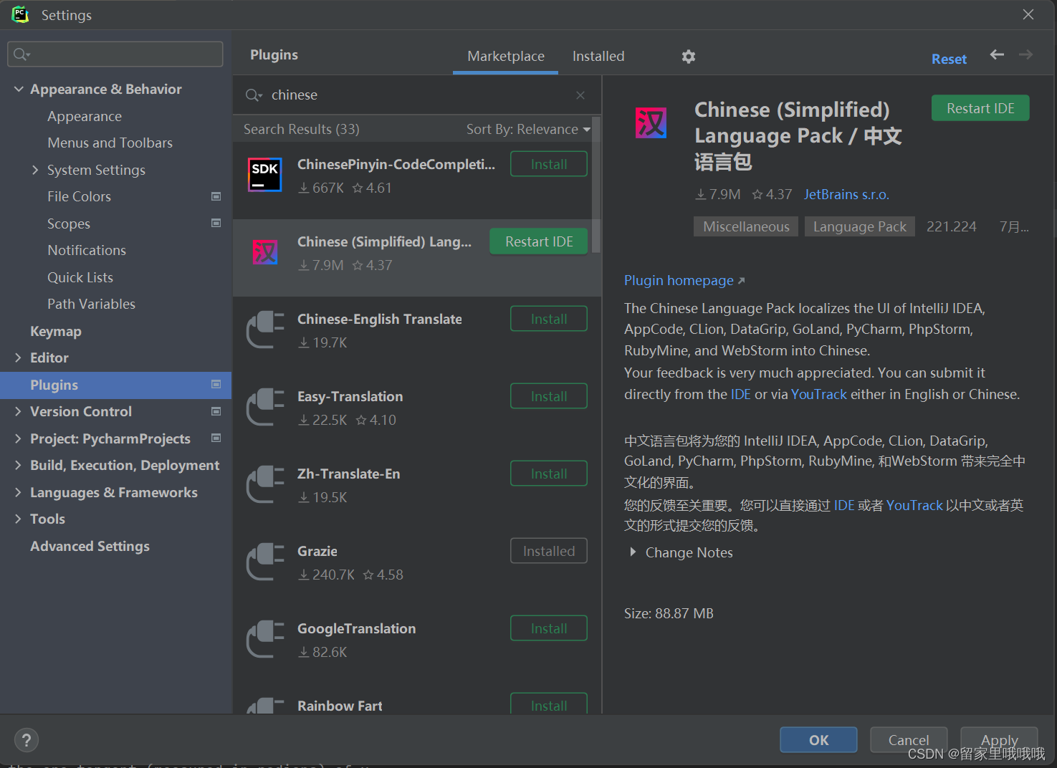Select Menus and Toolbars page
The image size is (1057, 768).
point(110,143)
